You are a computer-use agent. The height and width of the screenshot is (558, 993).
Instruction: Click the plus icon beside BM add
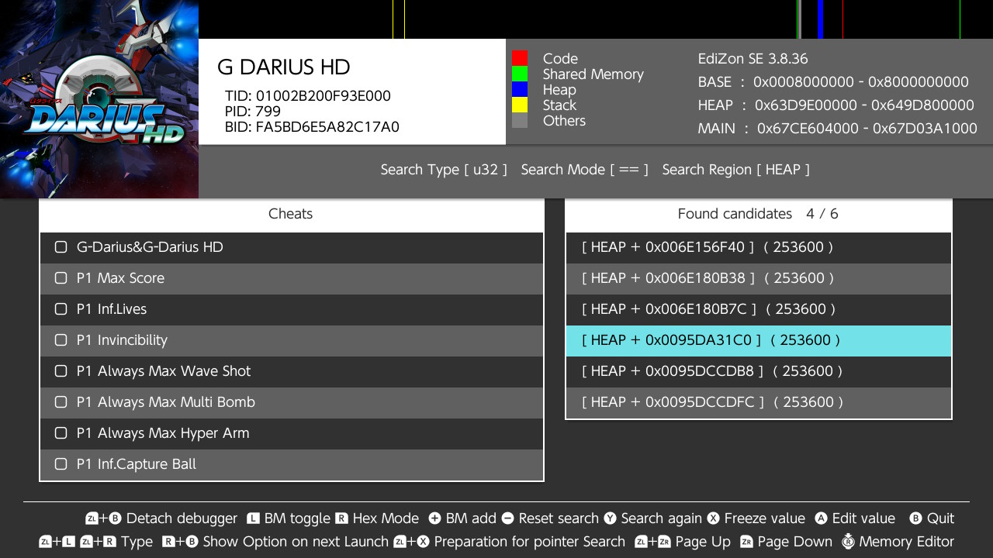[434, 518]
